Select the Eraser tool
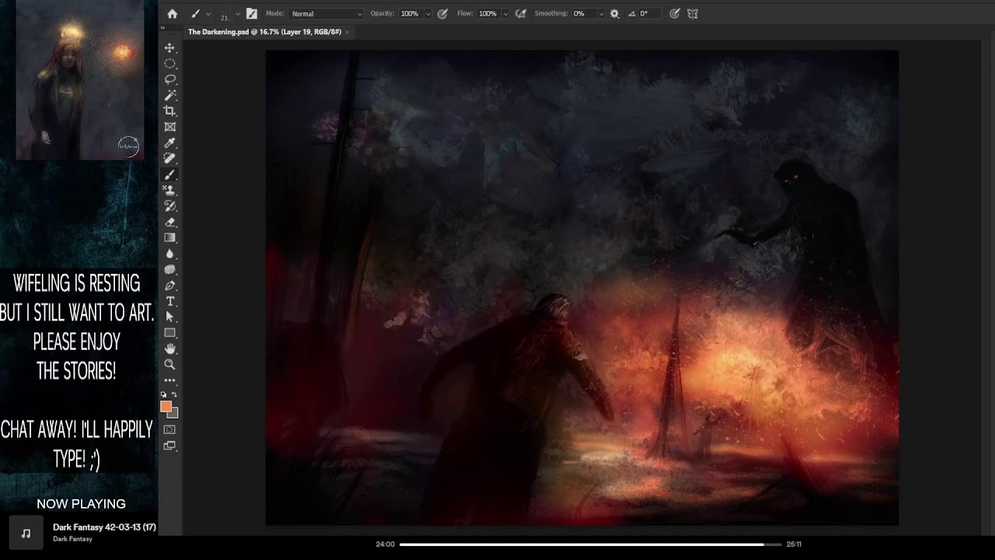Screen dimensions: 995x560 tap(169, 222)
